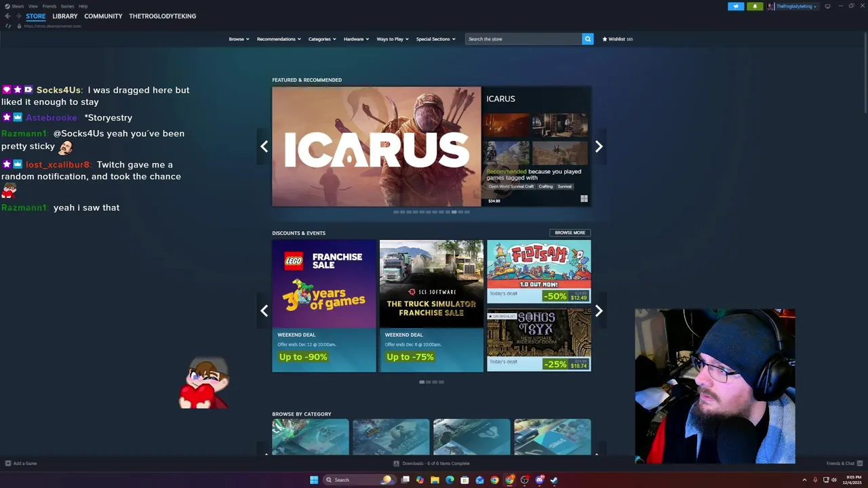The width and height of the screenshot is (868, 488).
Task: Click Icarus price $34.99
Action: [494, 201]
